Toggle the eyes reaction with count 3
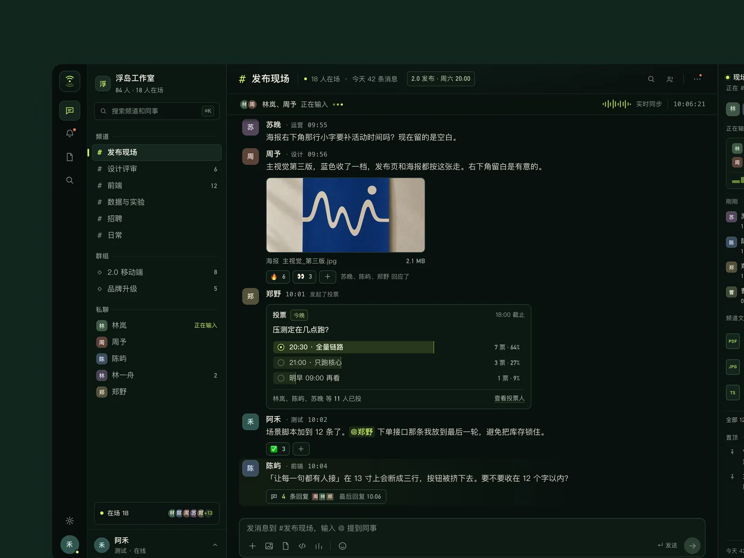Image resolution: width=744 pixels, height=558 pixels. point(305,277)
